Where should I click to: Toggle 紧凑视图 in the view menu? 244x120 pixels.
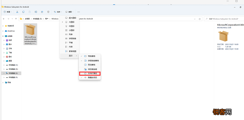tap(69, 51)
